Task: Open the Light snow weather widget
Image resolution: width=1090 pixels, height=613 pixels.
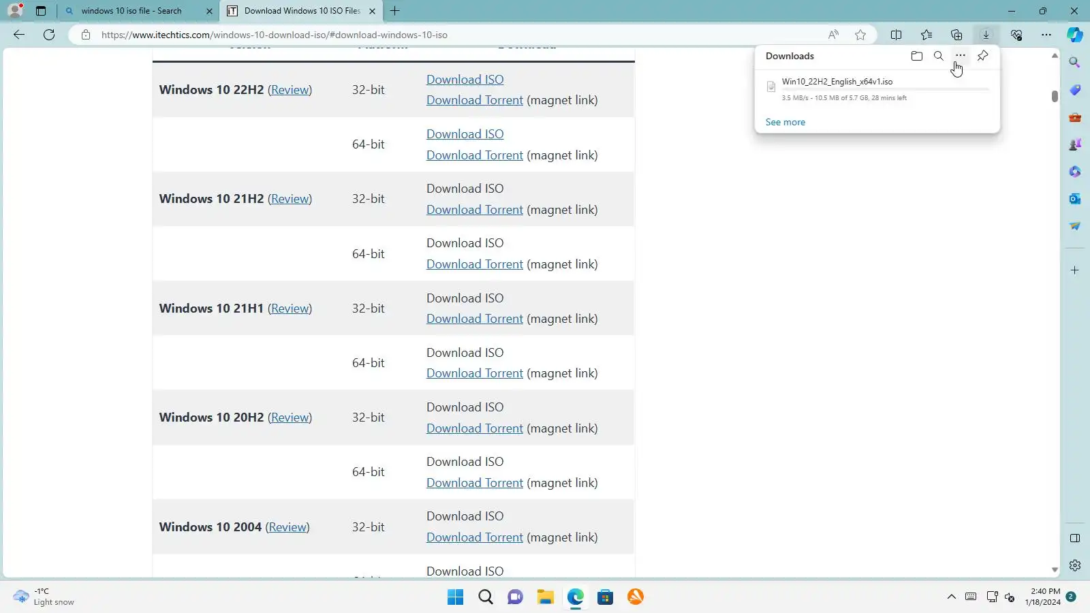Action: (44, 597)
